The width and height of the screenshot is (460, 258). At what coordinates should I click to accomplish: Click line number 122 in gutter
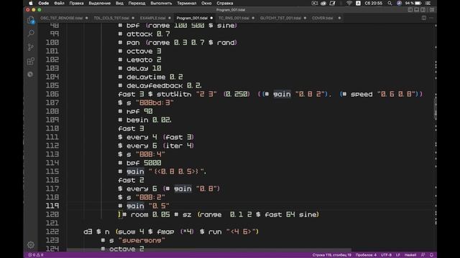[52, 231]
